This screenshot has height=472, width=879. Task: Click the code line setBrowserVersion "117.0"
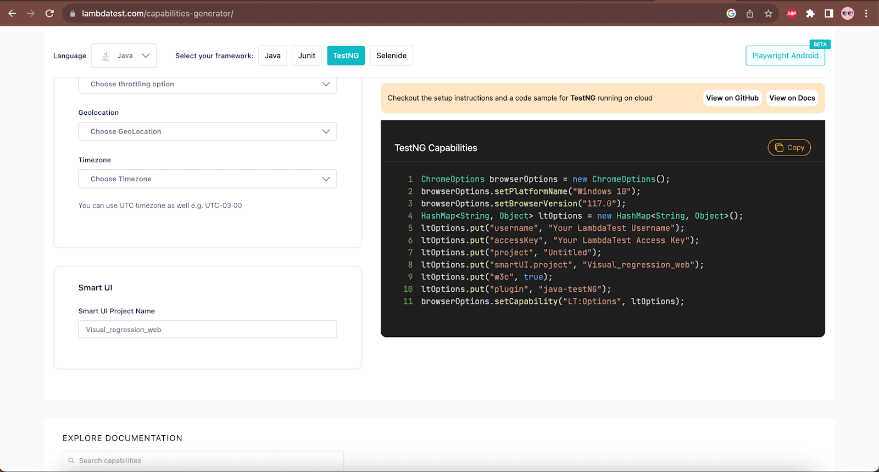tap(524, 203)
